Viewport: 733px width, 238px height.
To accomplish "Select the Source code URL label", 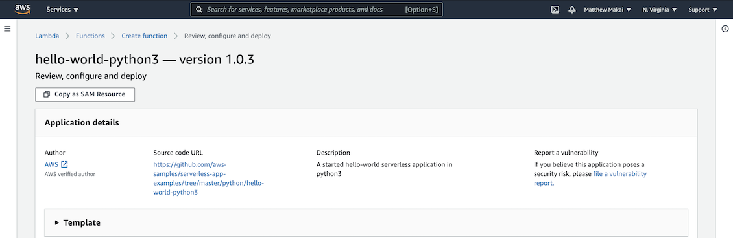I will [178, 152].
